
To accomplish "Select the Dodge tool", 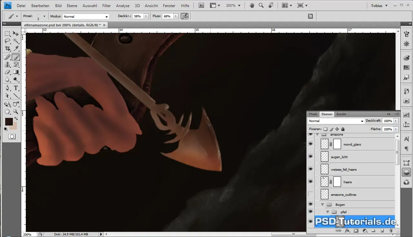I will (x=15, y=80).
